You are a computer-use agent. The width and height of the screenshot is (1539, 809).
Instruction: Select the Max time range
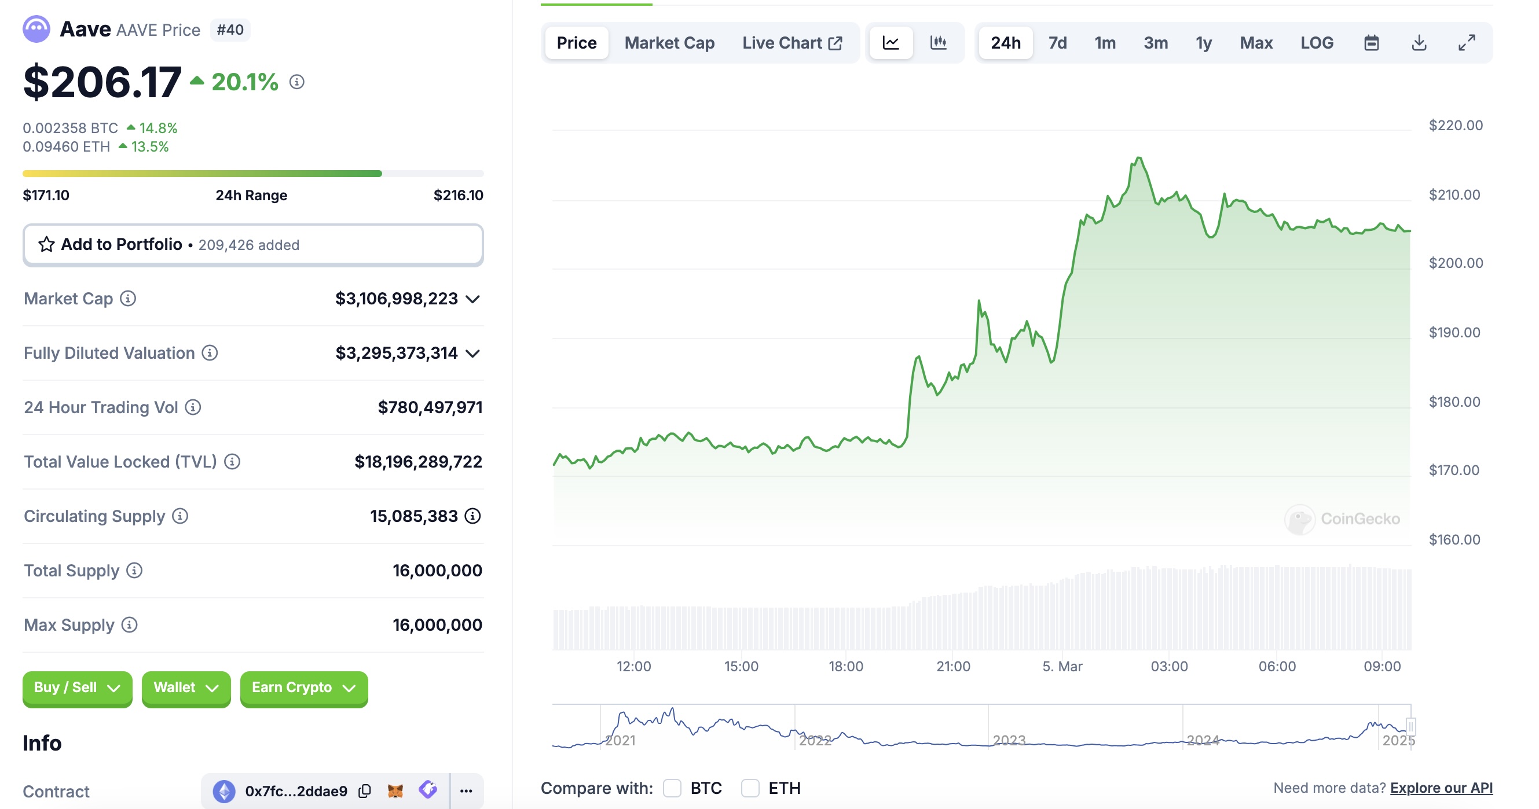(1256, 42)
